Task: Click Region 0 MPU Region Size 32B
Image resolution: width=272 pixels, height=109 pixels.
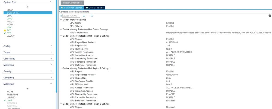Action: pyautogui.click(x=168, y=46)
